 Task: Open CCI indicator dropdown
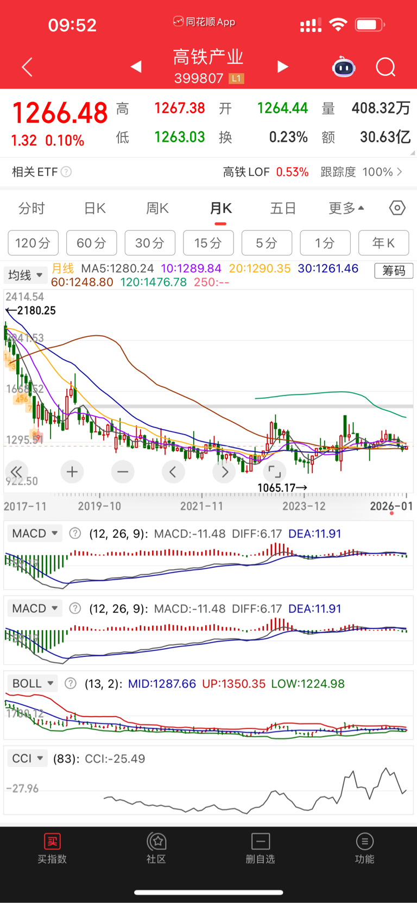pos(28,758)
